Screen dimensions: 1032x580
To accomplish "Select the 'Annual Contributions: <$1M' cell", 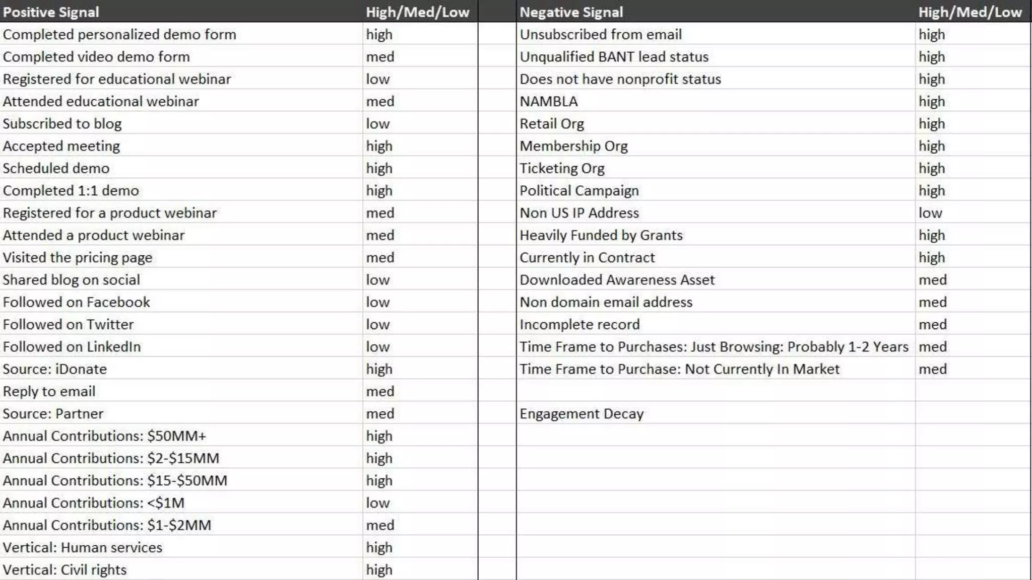I will 94,503.
